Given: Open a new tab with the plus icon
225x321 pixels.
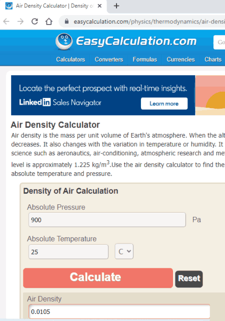Looking at the screenshot, I should click(x=116, y=6).
